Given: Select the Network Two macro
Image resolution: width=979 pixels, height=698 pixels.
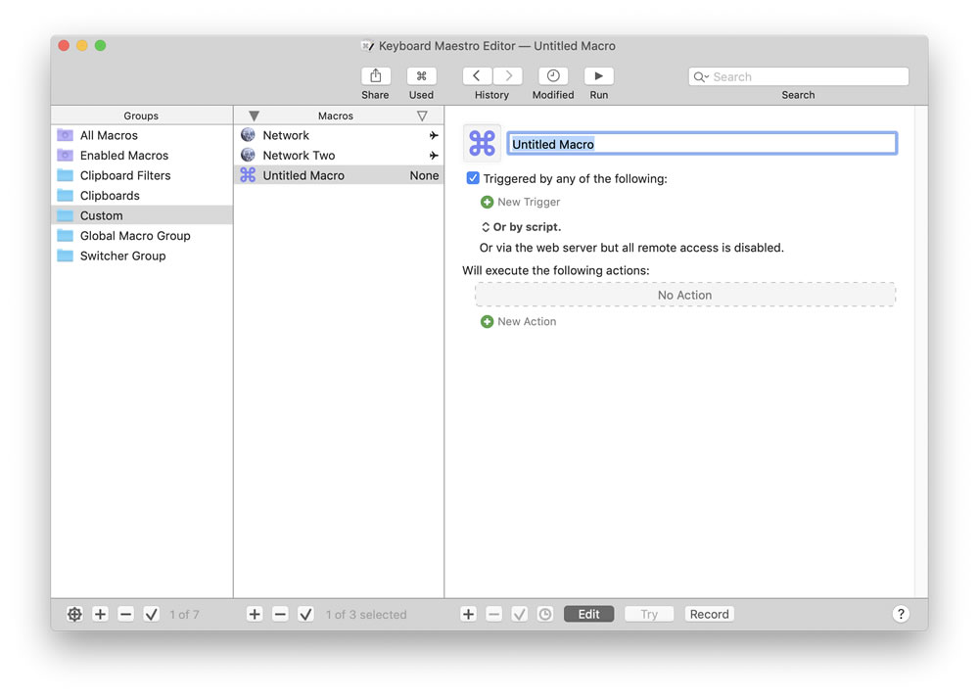Looking at the screenshot, I should 339,156.
